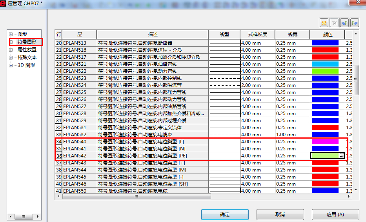Click the table's scroll down arrow
This screenshot has height=222, width=366.
point(356,190)
